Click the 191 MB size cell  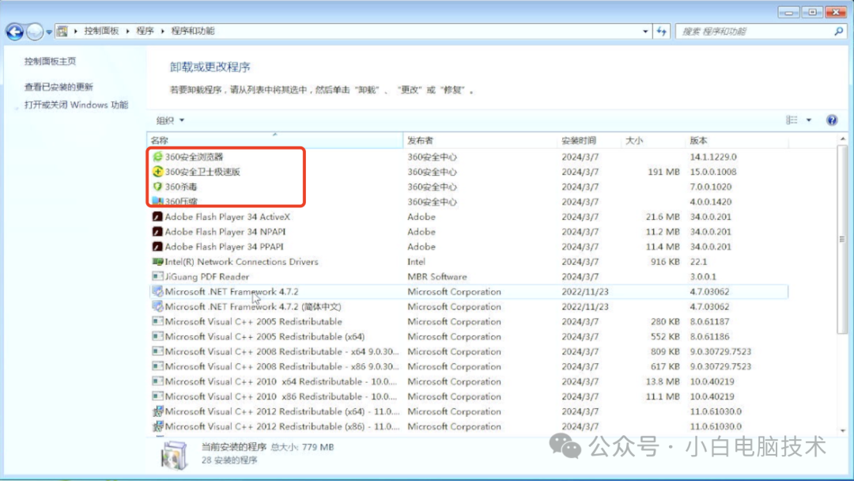663,172
